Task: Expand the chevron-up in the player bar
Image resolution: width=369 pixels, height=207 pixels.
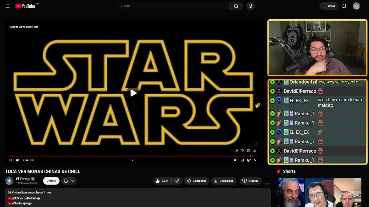Action: tap(133, 160)
